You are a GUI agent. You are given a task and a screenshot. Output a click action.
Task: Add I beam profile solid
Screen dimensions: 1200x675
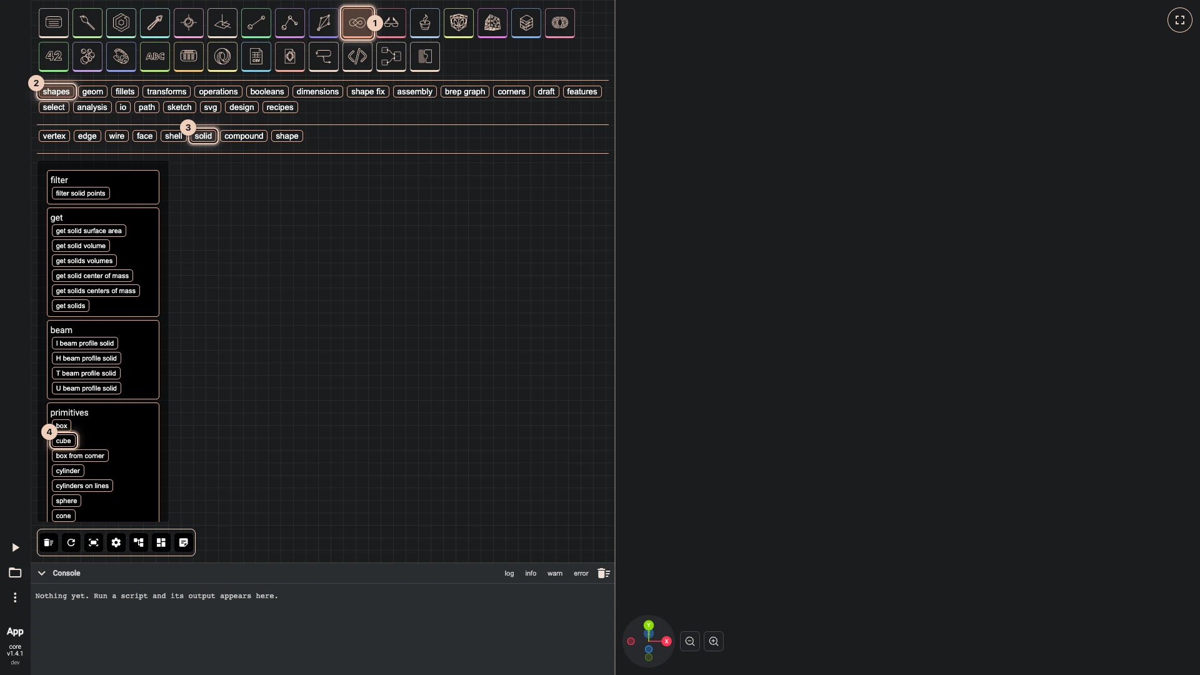[85, 344]
